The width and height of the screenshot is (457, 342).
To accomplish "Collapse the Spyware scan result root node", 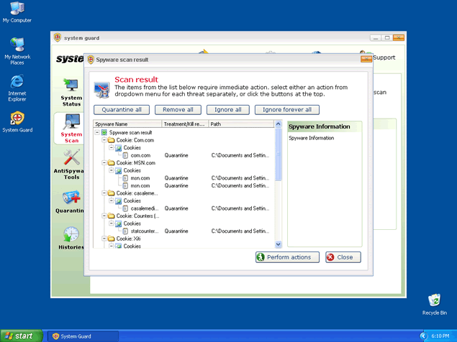I will pos(97,133).
